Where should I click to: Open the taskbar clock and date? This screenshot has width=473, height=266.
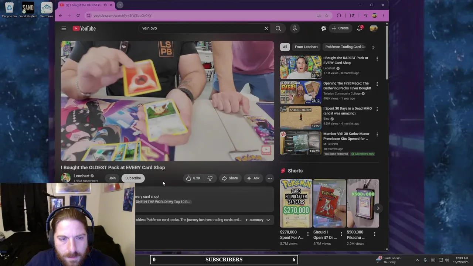(x=462, y=260)
